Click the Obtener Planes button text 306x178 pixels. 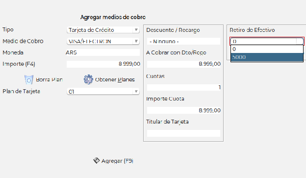(x=115, y=79)
